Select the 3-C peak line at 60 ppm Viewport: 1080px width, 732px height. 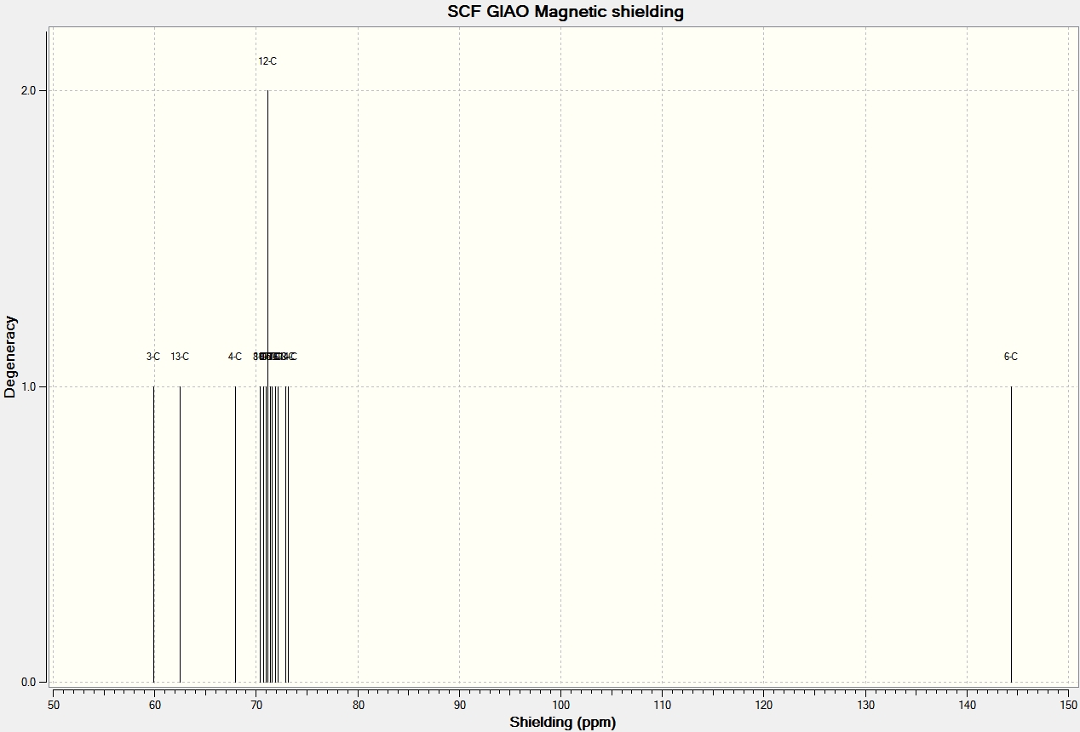coord(153,534)
